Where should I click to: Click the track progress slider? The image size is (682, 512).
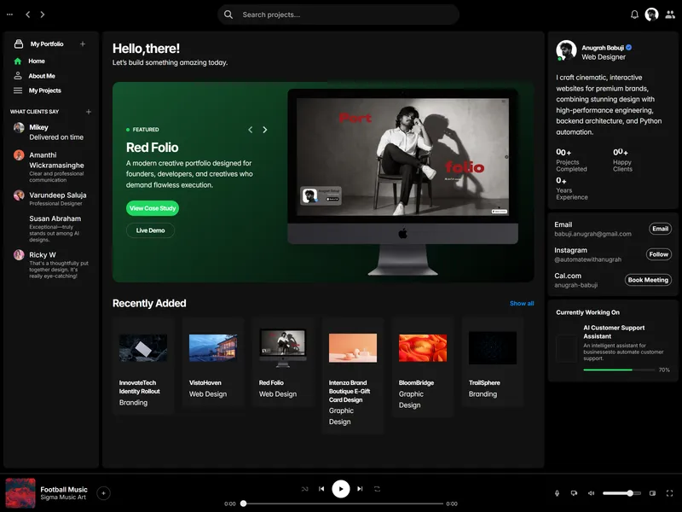click(x=343, y=503)
